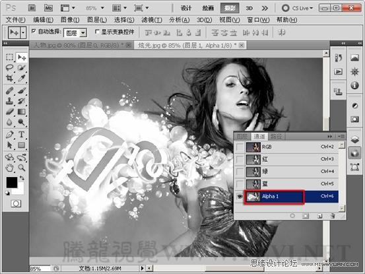Image resolution: width=365 pixels, height=274 pixels.
Task: Open the Histogram panel icon
Action: pyautogui.click(x=354, y=57)
